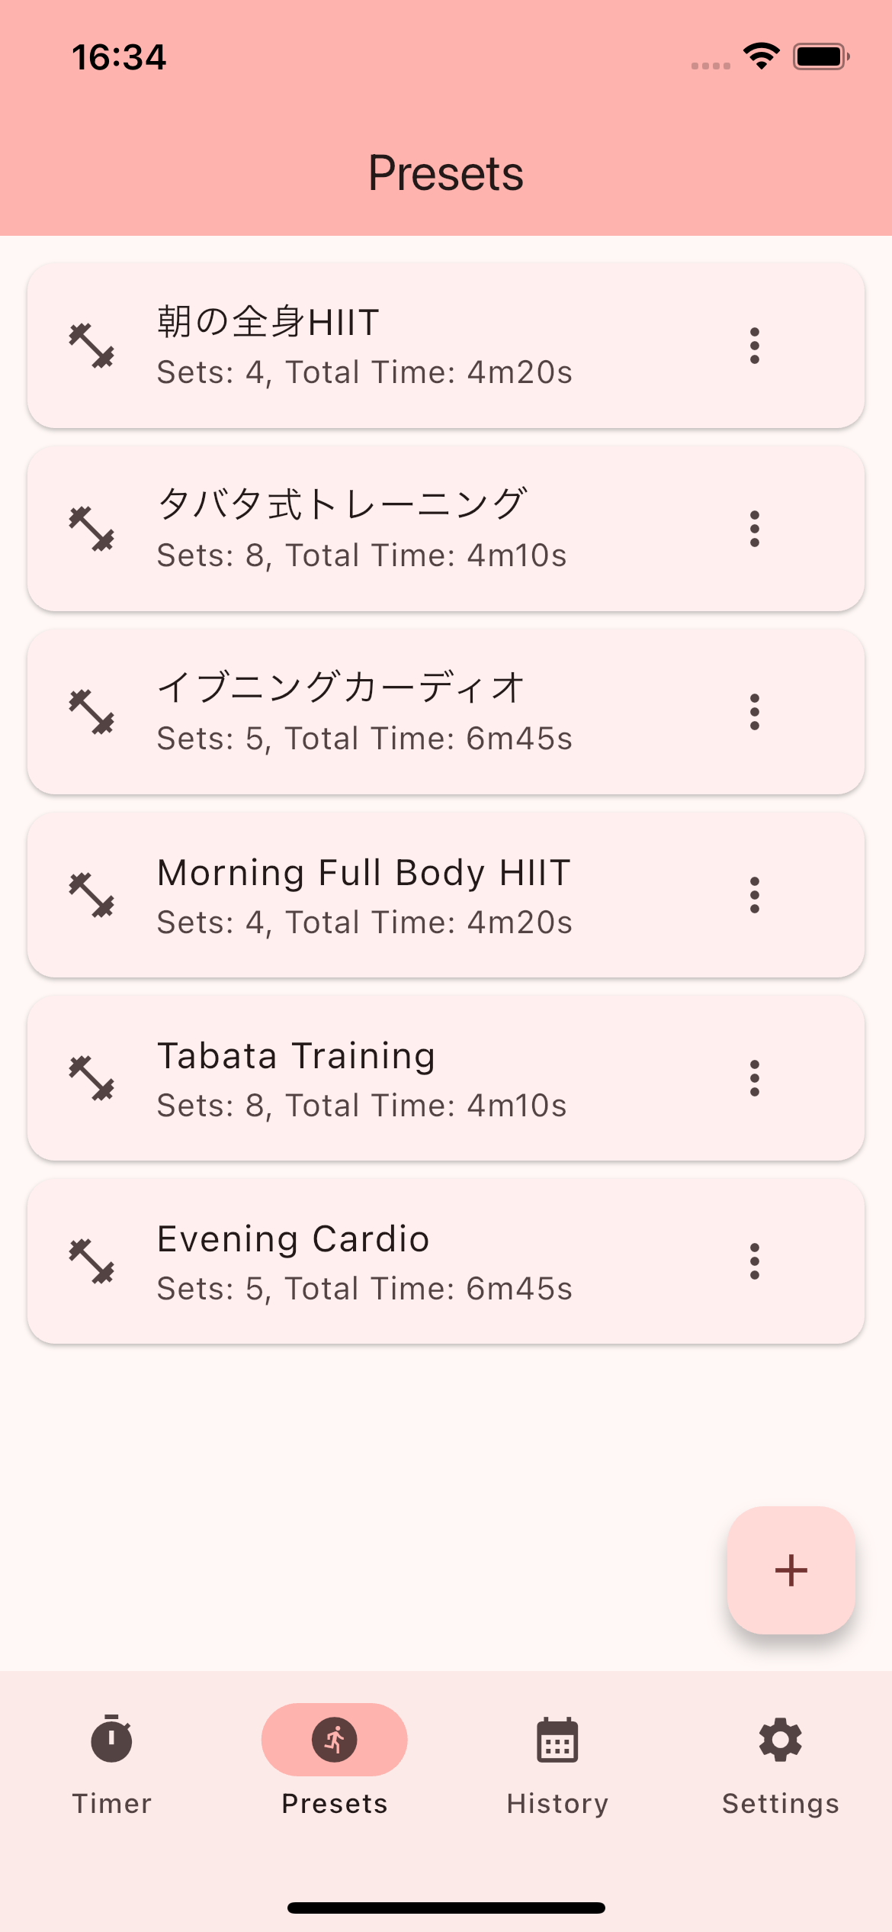
Task: Select the イブニングカーディオ preset title
Action: pyautogui.click(x=341, y=687)
